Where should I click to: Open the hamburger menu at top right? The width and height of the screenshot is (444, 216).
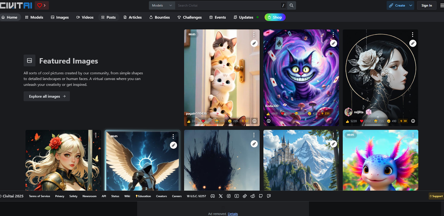[442, 5]
